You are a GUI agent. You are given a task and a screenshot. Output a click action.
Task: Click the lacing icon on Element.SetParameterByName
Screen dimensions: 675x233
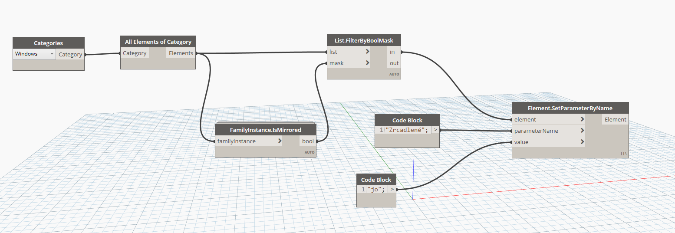pos(623,153)
